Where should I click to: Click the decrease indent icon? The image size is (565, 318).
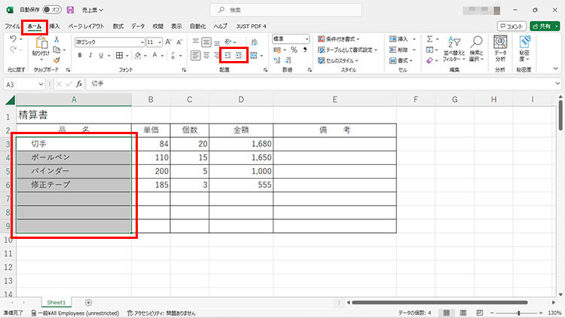coord(228,55)
